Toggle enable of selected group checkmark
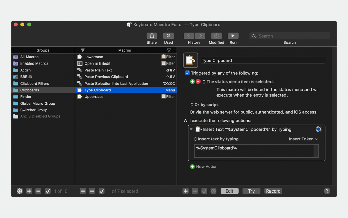This screenshot has height=218, width=348. point(48,191)
